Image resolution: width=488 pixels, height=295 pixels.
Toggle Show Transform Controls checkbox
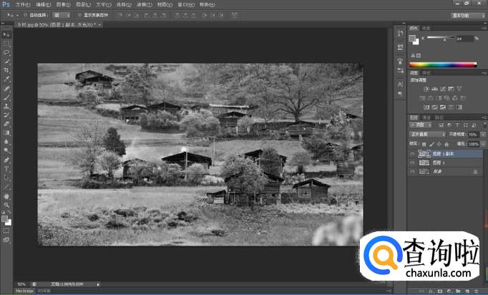(79, 15)
